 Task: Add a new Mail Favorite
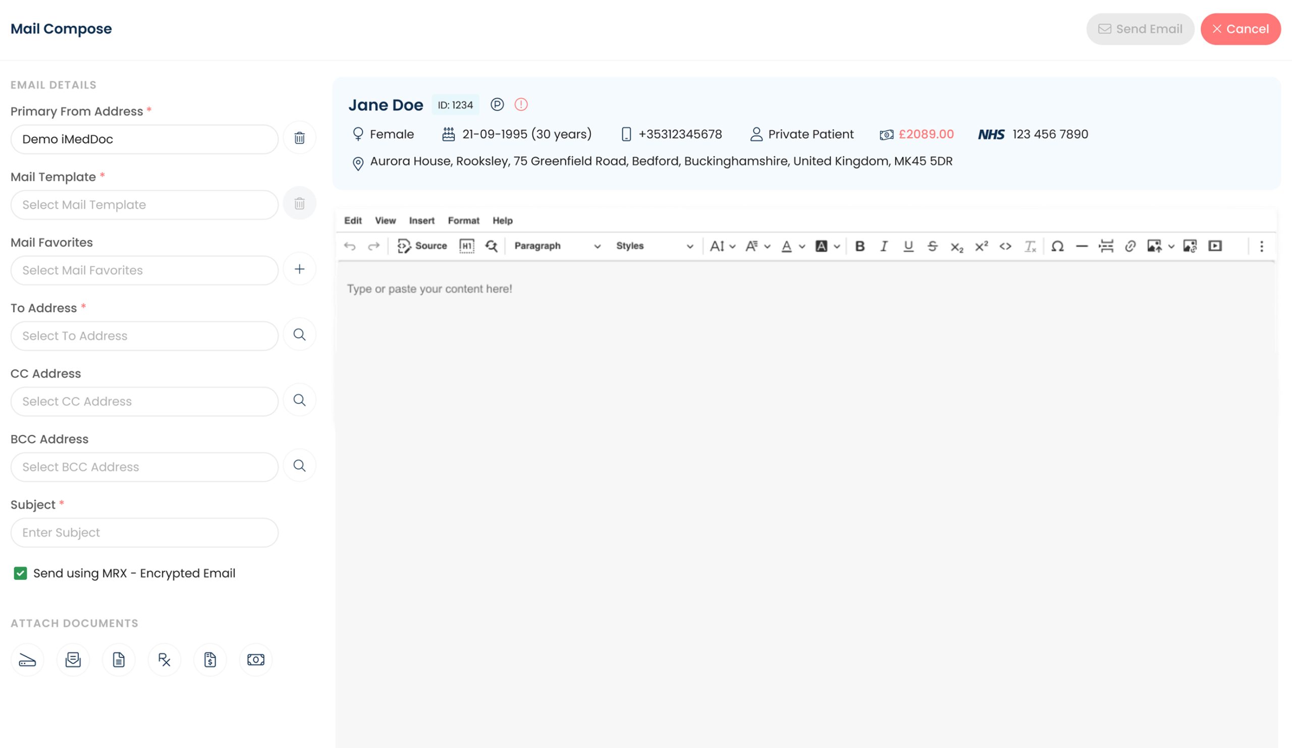[x=299, y=269]
